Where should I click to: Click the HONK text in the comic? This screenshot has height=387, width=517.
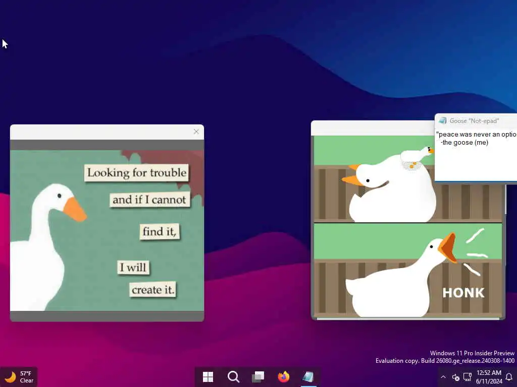[463, 293]
